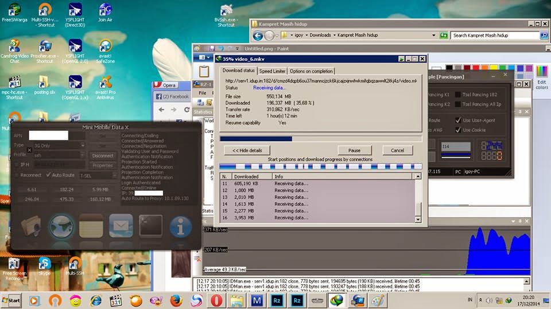Open the terminal console icon in Mini Mobile Data X
Image resolution: width=551 pixels, height=309 pixels.
point(151,226)
